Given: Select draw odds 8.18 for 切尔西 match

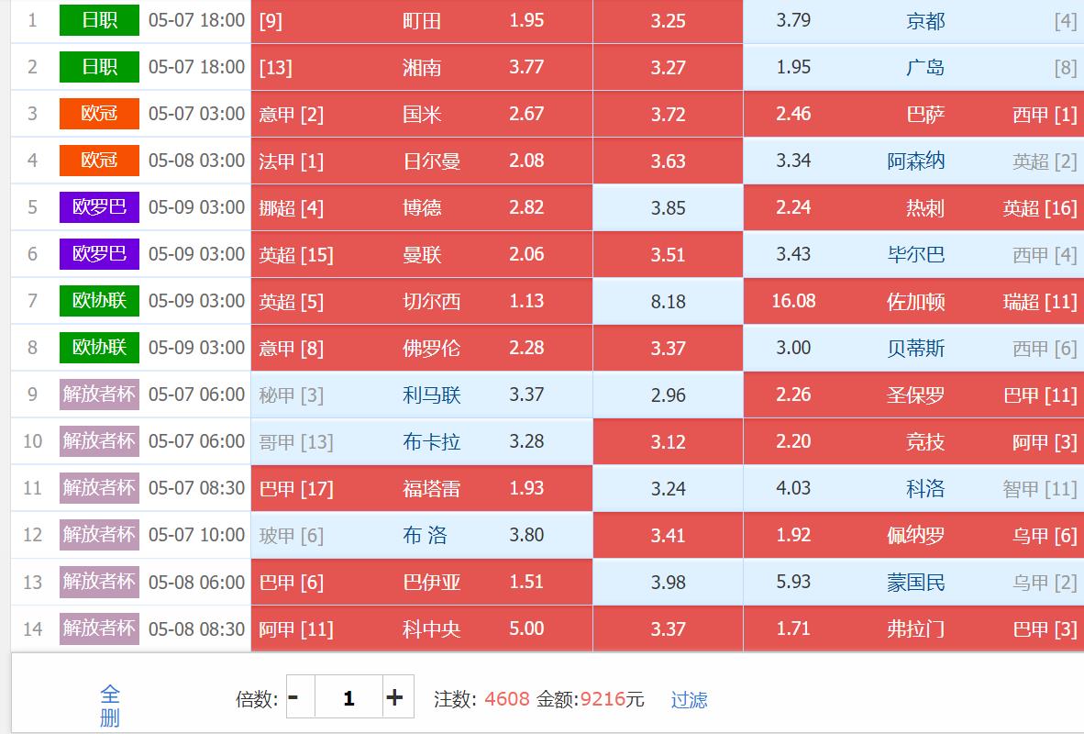Looking at the screenshot, I should click(668, 302).
